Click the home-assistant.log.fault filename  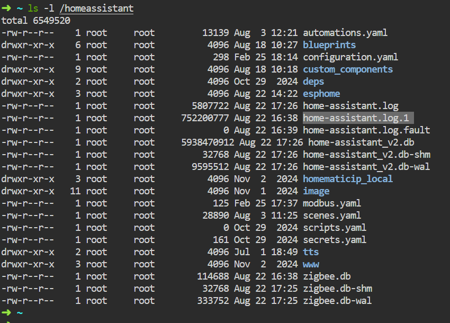click(x=366, y=130)
